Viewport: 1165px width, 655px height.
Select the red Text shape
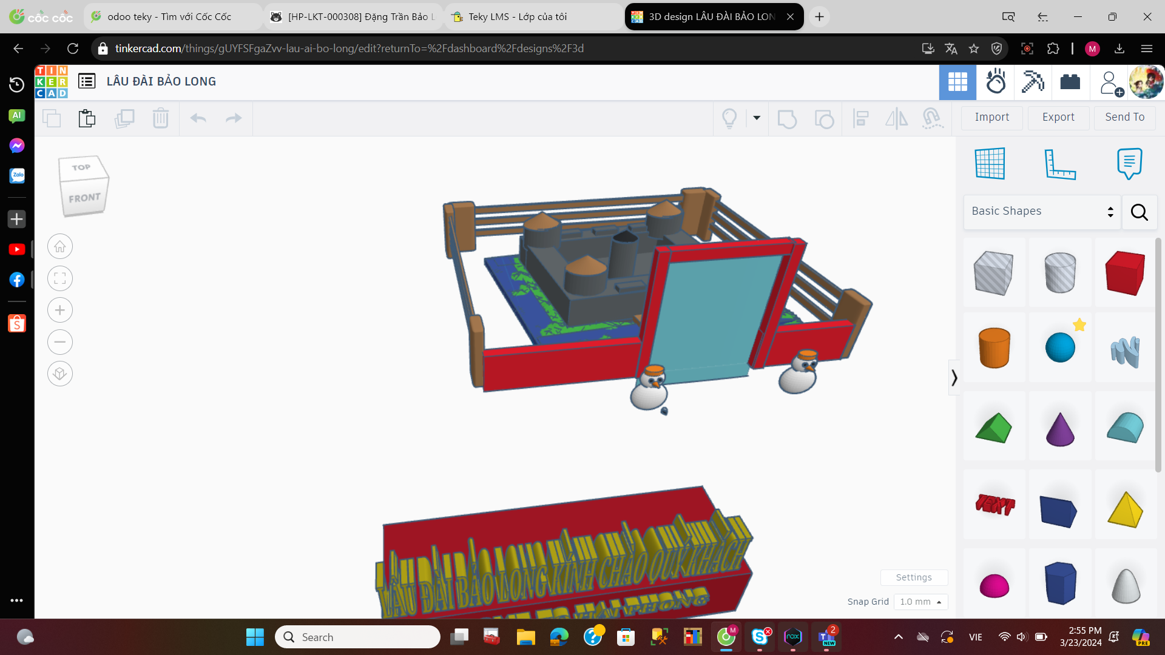[x=994, y=505]
